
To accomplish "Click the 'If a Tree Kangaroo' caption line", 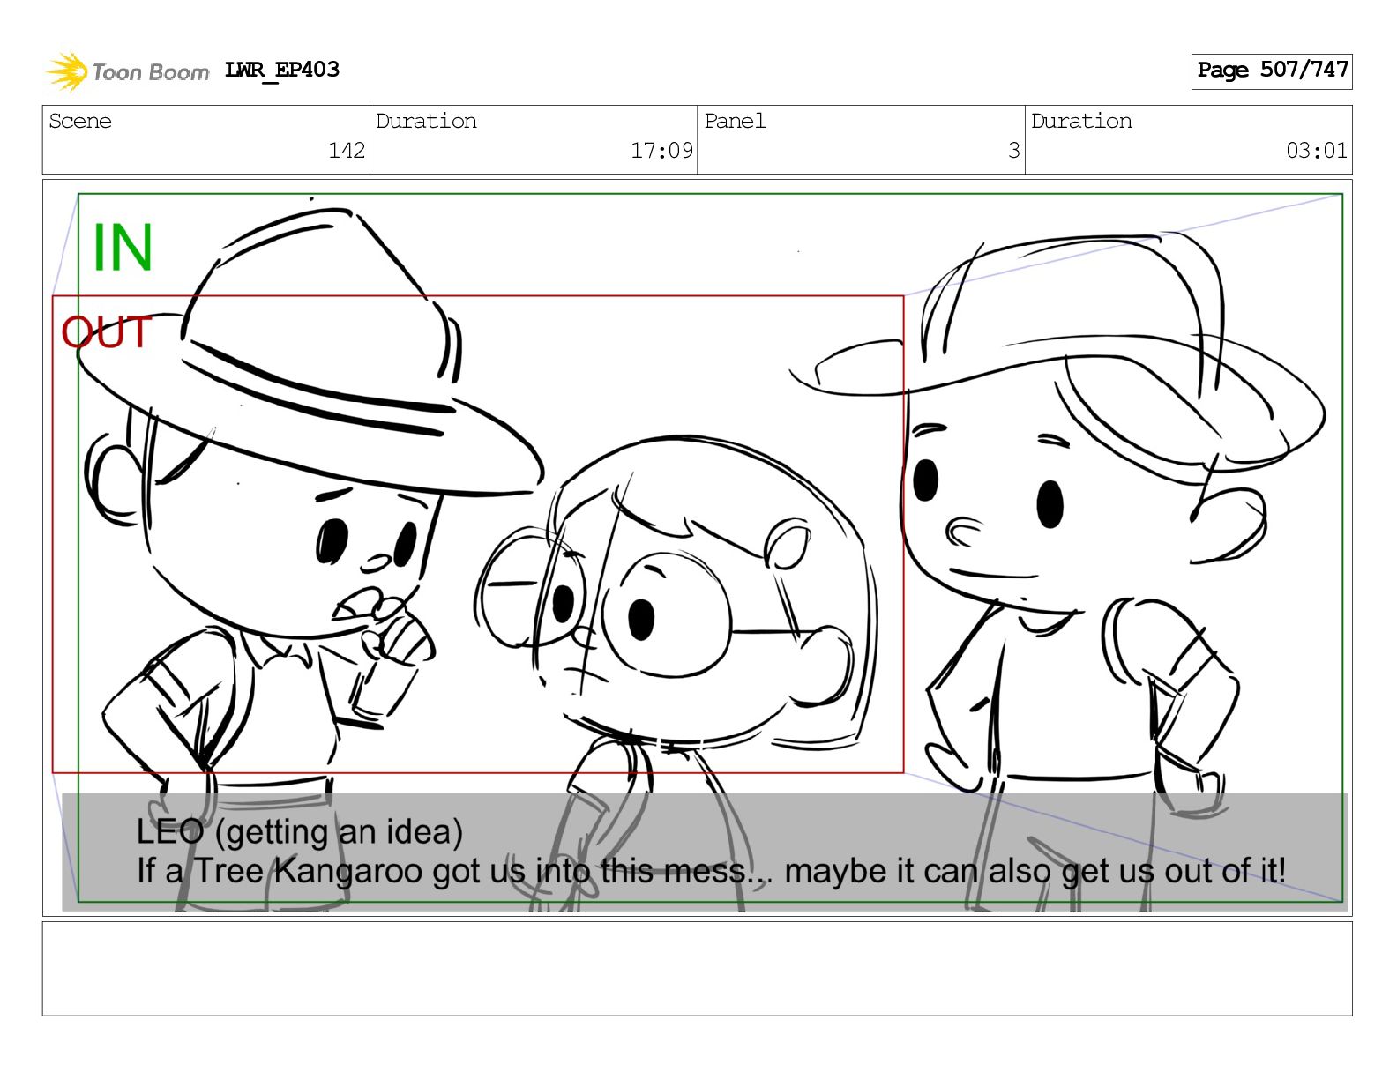I will click(711, 871).
